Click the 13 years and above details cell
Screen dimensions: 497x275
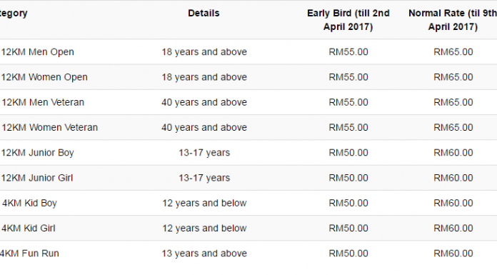tap(204, 253)
